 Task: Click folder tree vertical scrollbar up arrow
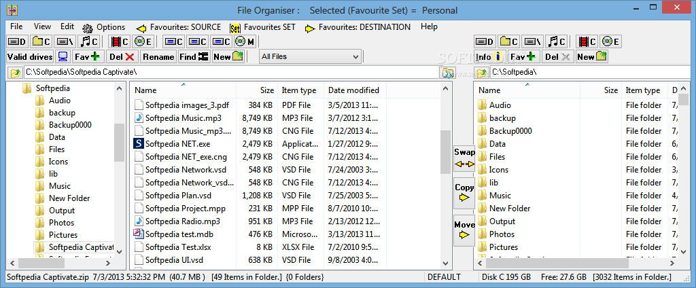click(x=119, y=89)
